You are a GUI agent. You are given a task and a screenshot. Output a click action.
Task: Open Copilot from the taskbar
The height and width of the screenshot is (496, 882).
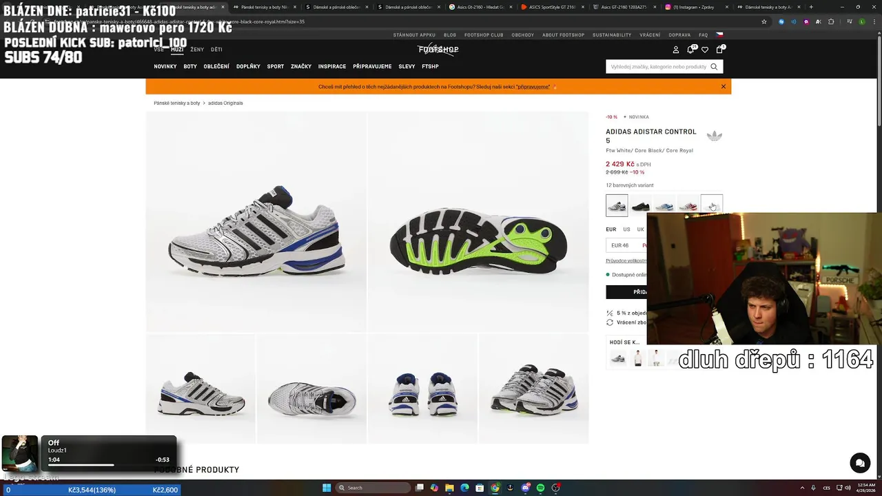tap(434, 488)
